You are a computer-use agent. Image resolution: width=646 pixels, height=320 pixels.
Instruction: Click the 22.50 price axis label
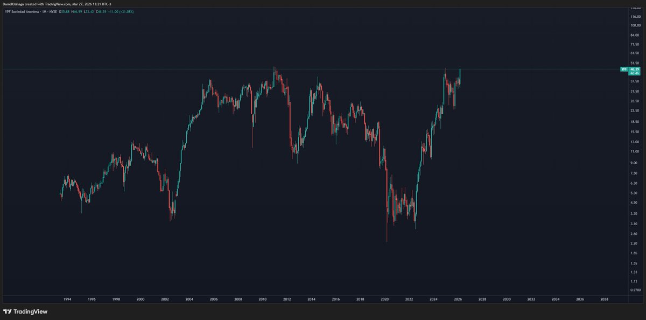click(634, 111)
